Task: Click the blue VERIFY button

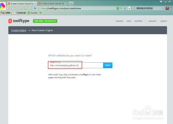Action: click(108, 65)
